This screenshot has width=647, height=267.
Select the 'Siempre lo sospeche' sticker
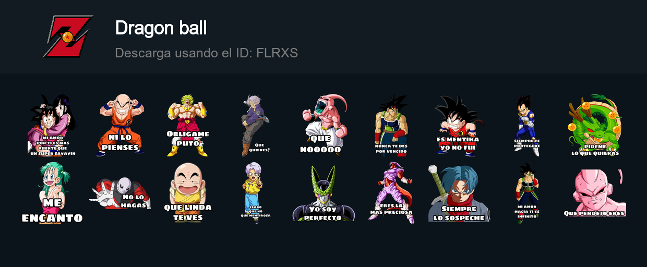tap(459, 193)
